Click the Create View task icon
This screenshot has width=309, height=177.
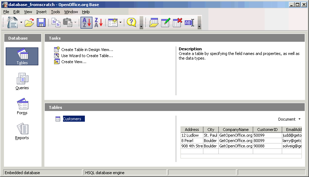[57, 62]
